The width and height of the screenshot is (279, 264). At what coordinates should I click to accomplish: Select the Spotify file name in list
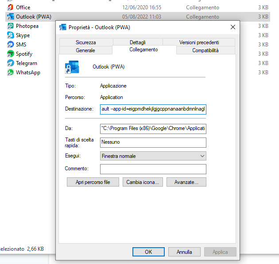(x=24, y=54)
